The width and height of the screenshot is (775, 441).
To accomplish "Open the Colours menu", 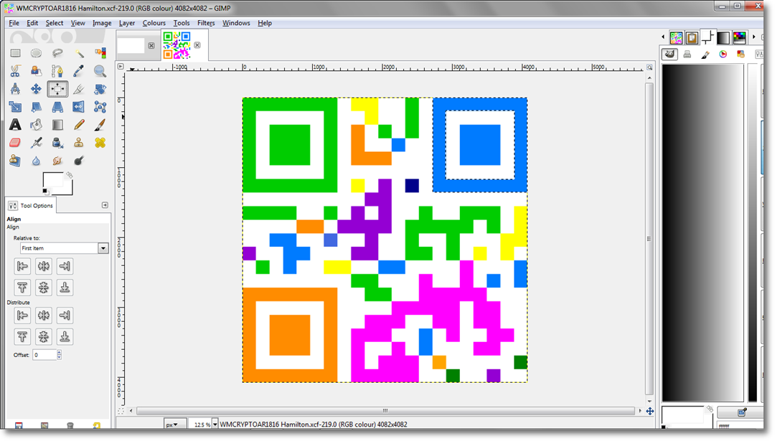I will pos(154,23).
